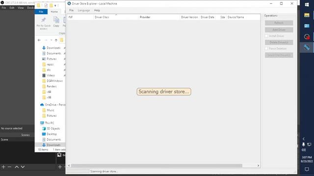Sort by INF column header
This screenshot has width=314, height=176.
(80, 17)
